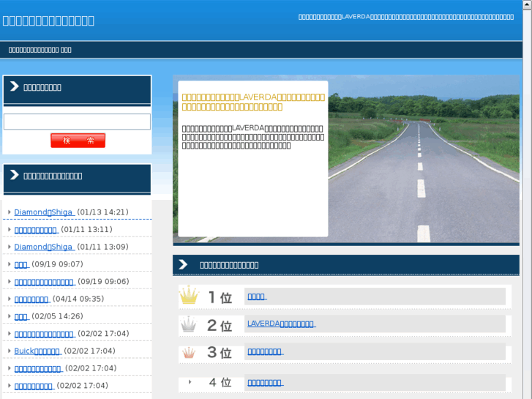Select the menu item in the dark navigation bar
Image resolution: width=532 pixels, height=399 pixels.
pos(40,50)
